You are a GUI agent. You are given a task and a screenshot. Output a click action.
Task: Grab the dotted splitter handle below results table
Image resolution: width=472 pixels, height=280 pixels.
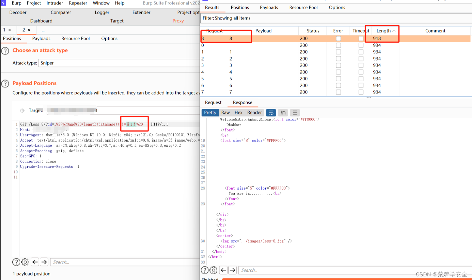pyautogui.click(x=369, y=98)
